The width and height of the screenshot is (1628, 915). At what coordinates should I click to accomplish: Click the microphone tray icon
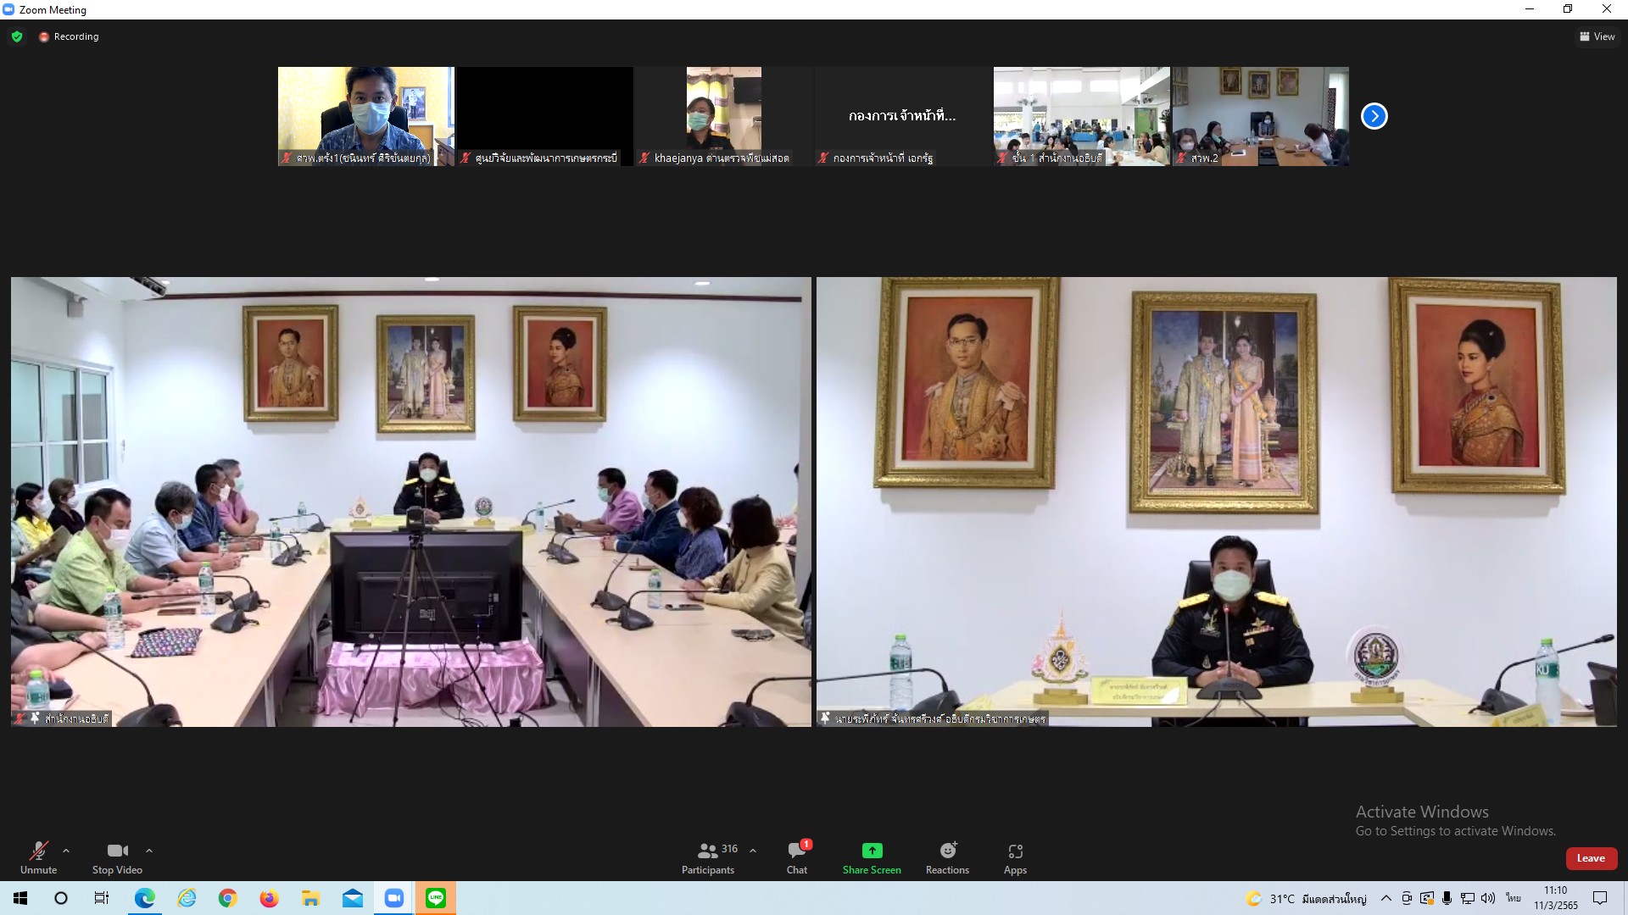1447,898
